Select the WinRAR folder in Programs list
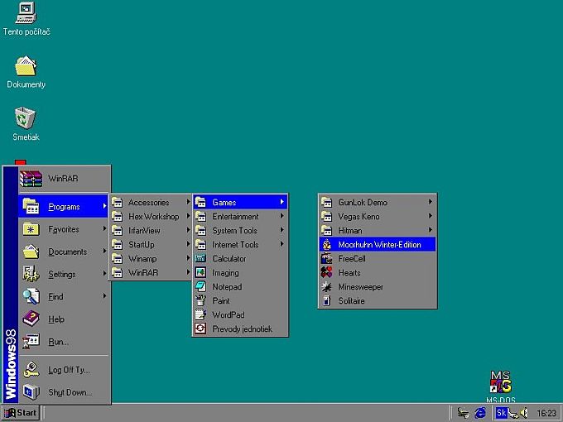Image resolution: width=563 pixels, height=422 pixels. tap(151, 273)
